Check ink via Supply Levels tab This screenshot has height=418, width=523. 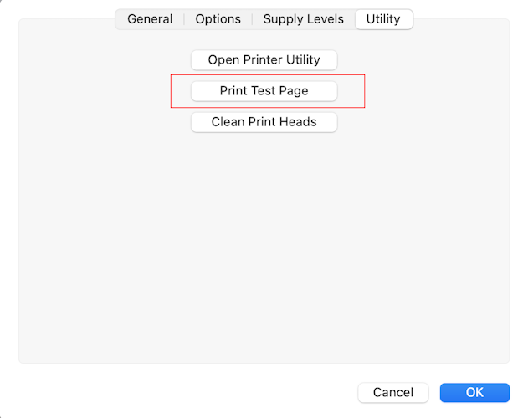303,19
